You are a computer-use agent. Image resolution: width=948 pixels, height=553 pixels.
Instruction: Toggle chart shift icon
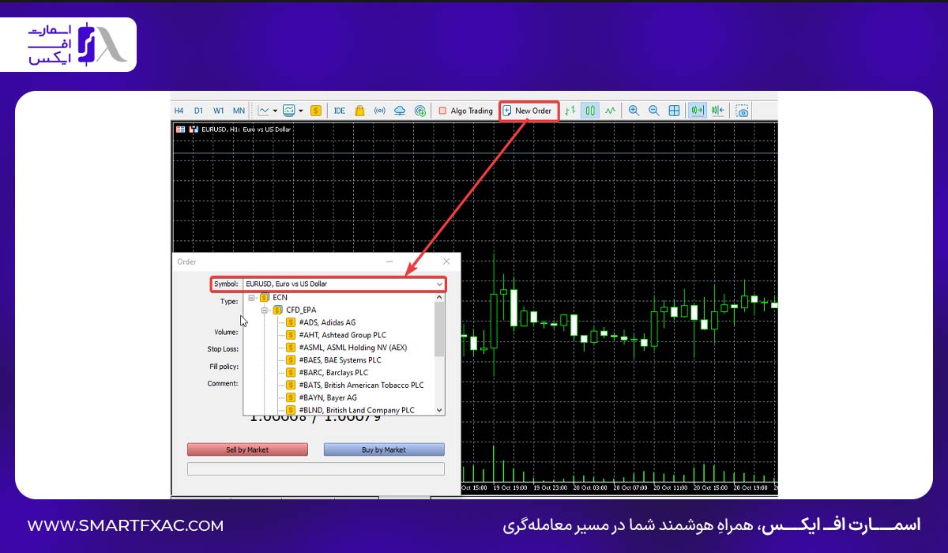click(x=717, y=111)
